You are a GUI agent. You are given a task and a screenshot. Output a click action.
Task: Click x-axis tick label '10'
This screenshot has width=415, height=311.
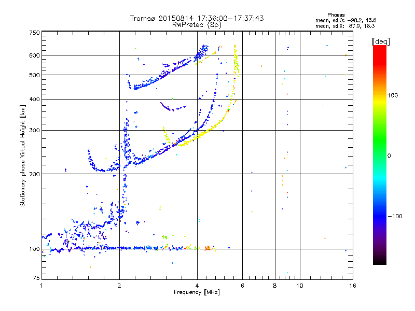(300, 286)
